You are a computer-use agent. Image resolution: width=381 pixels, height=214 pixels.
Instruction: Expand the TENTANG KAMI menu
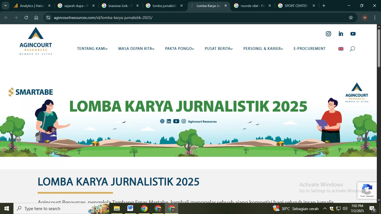(x=92, y=49)
